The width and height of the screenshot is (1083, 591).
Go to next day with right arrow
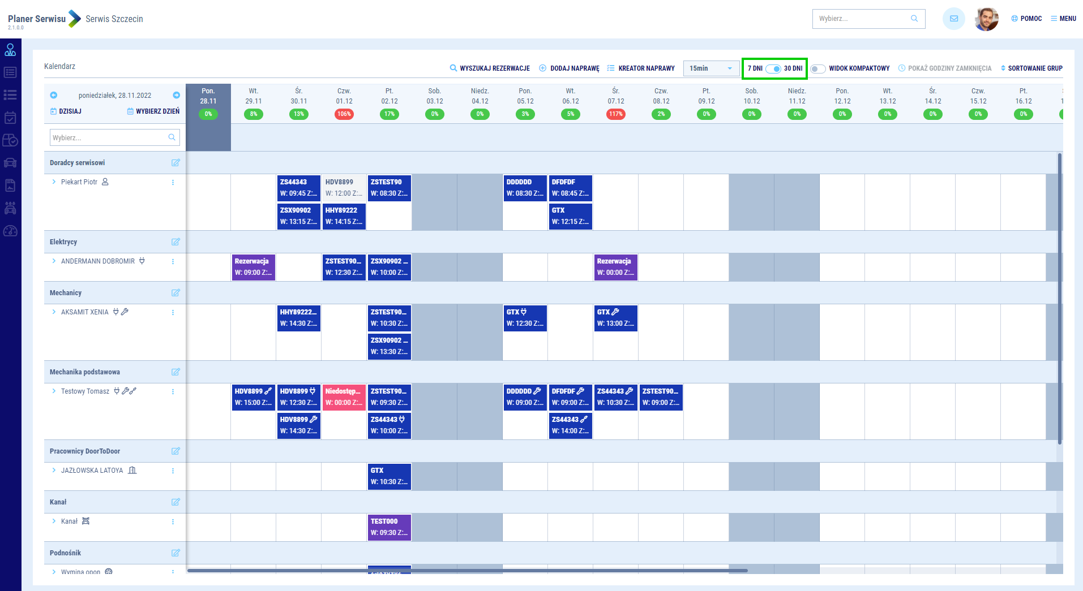176,95
